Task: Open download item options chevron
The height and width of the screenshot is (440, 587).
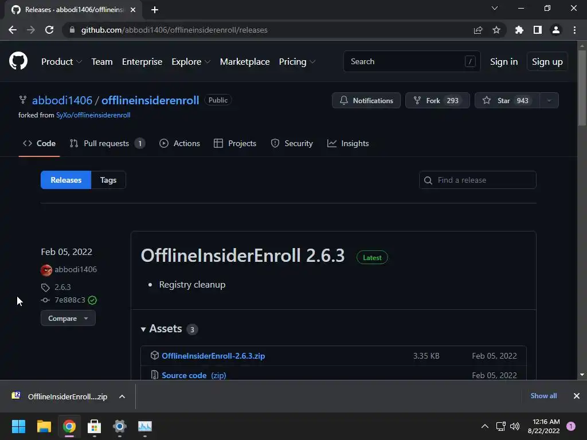Action: [x=122, y=396]
